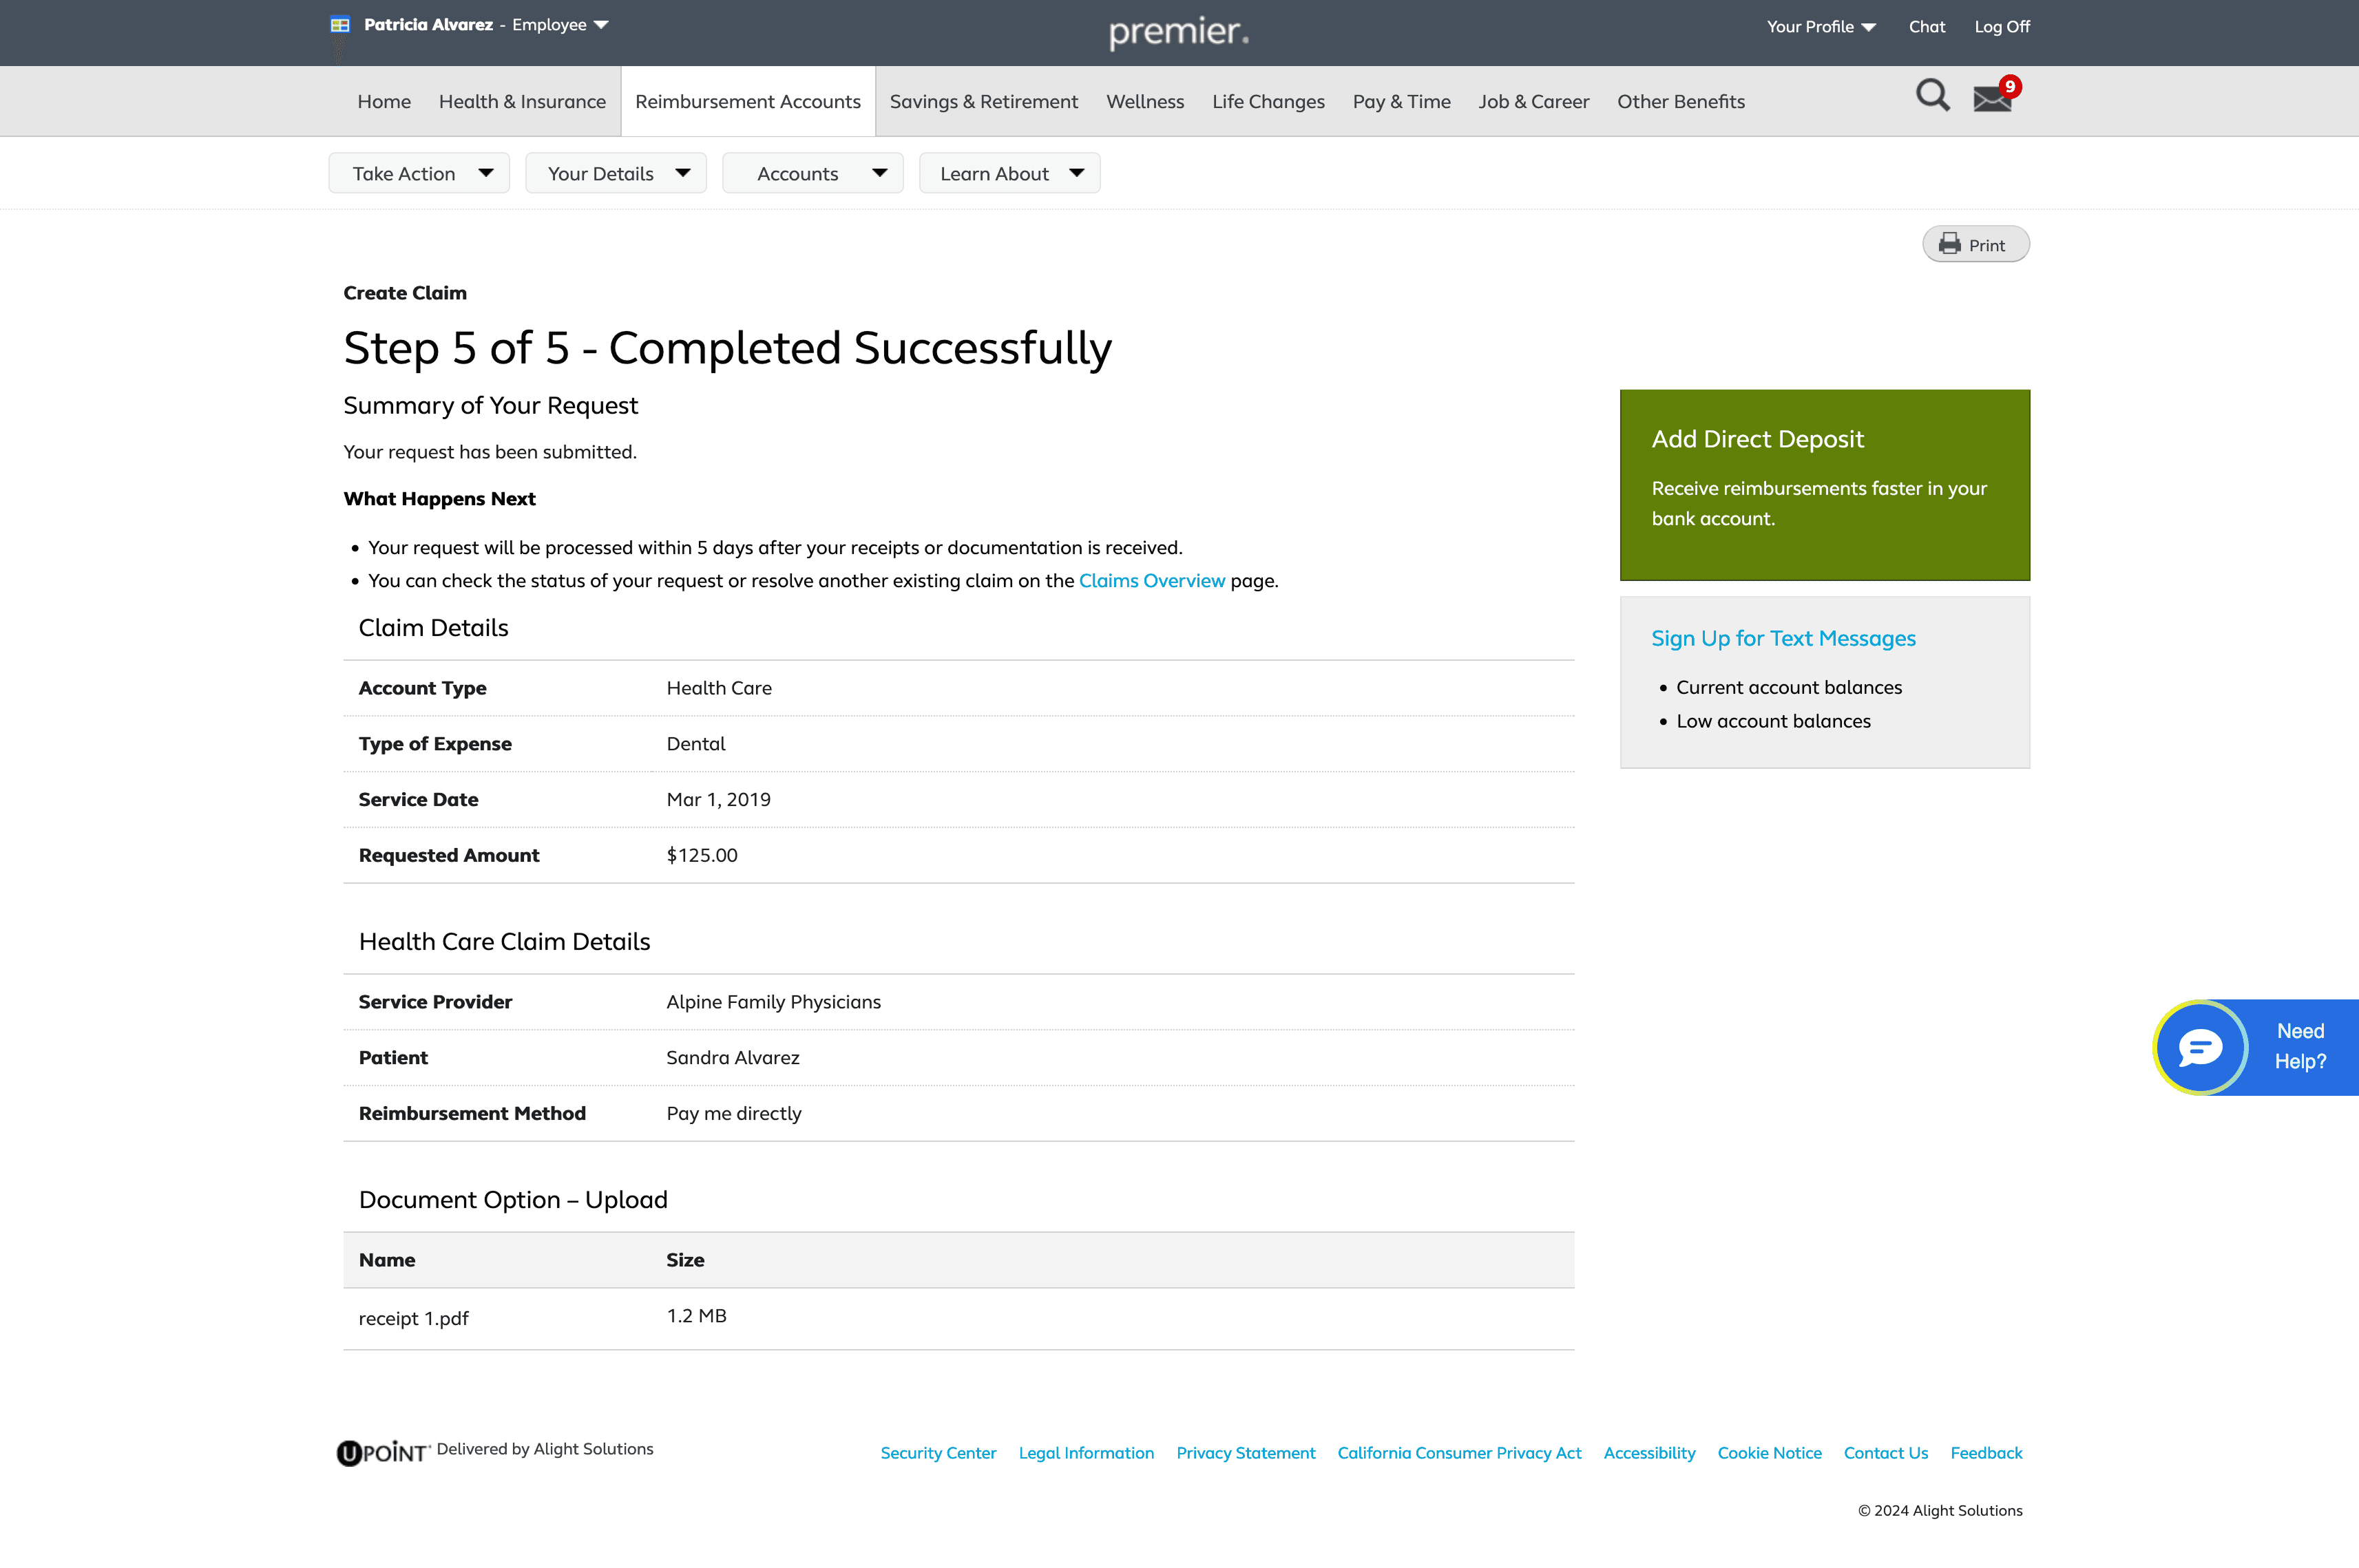
Task: Expand the Take Action dropdown
Action: coord(418,173)
